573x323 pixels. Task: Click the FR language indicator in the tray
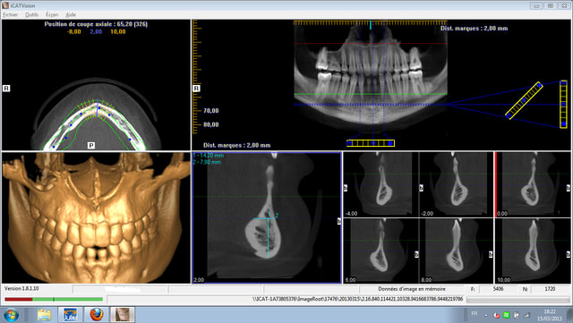pyautogui.click(x=475, y=313)
